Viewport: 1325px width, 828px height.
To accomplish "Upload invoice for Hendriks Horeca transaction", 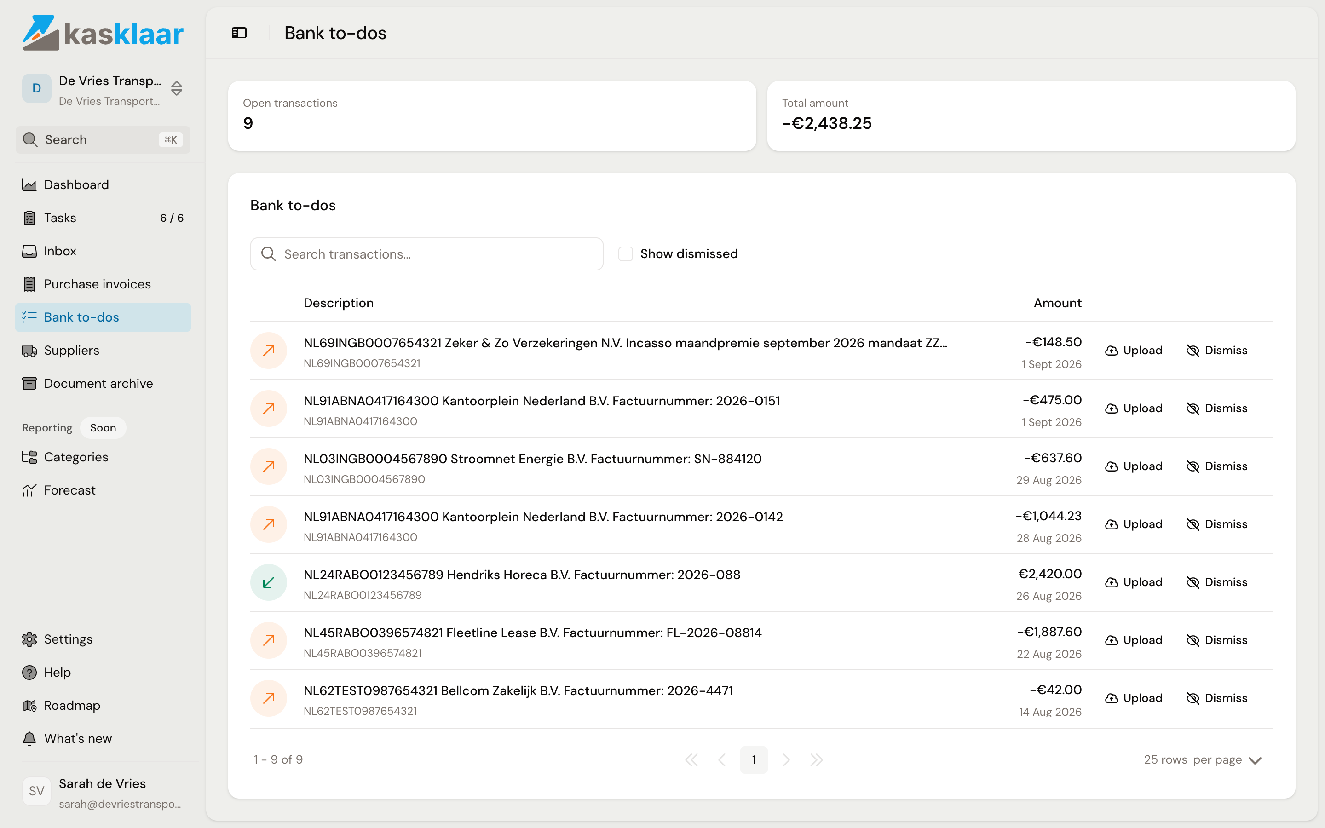I will 1133,582.
